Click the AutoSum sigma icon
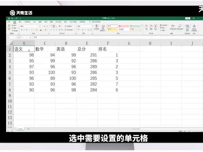Viewport: 203px width, 152px height. point(161,25)
